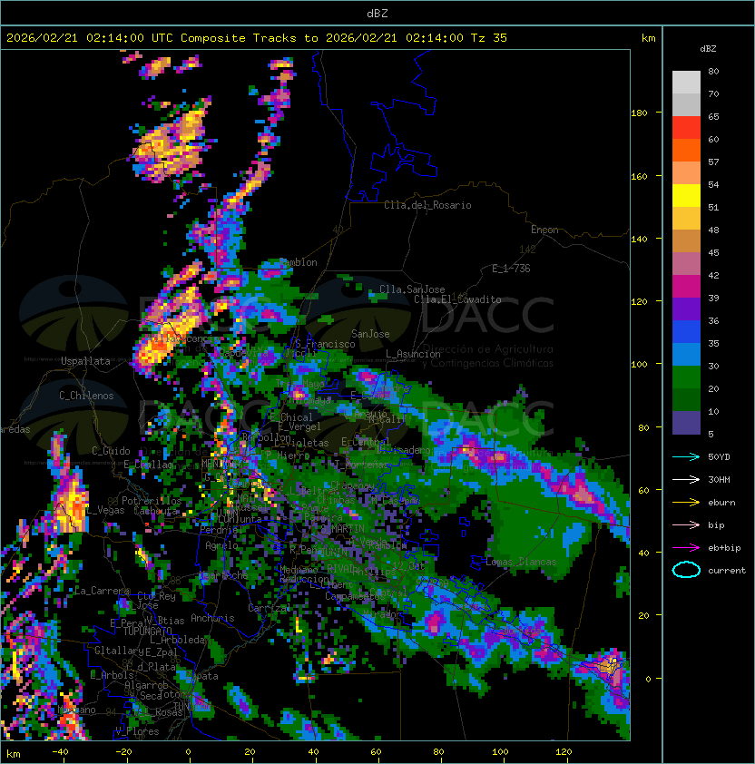Click the 'eb+bip' legend label

tap(724, 548)
